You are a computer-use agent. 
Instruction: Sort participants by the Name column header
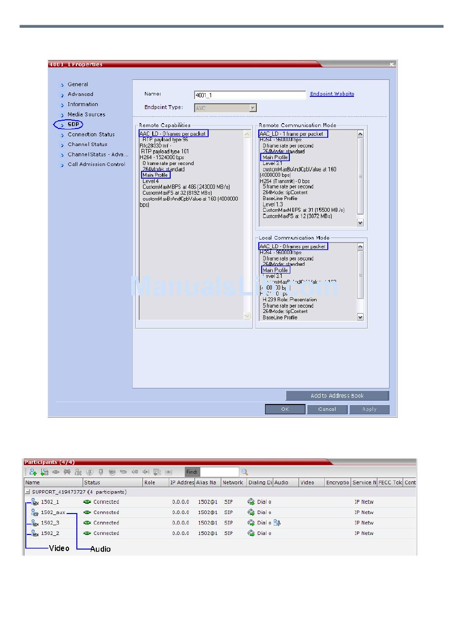[x=53, y=482]
